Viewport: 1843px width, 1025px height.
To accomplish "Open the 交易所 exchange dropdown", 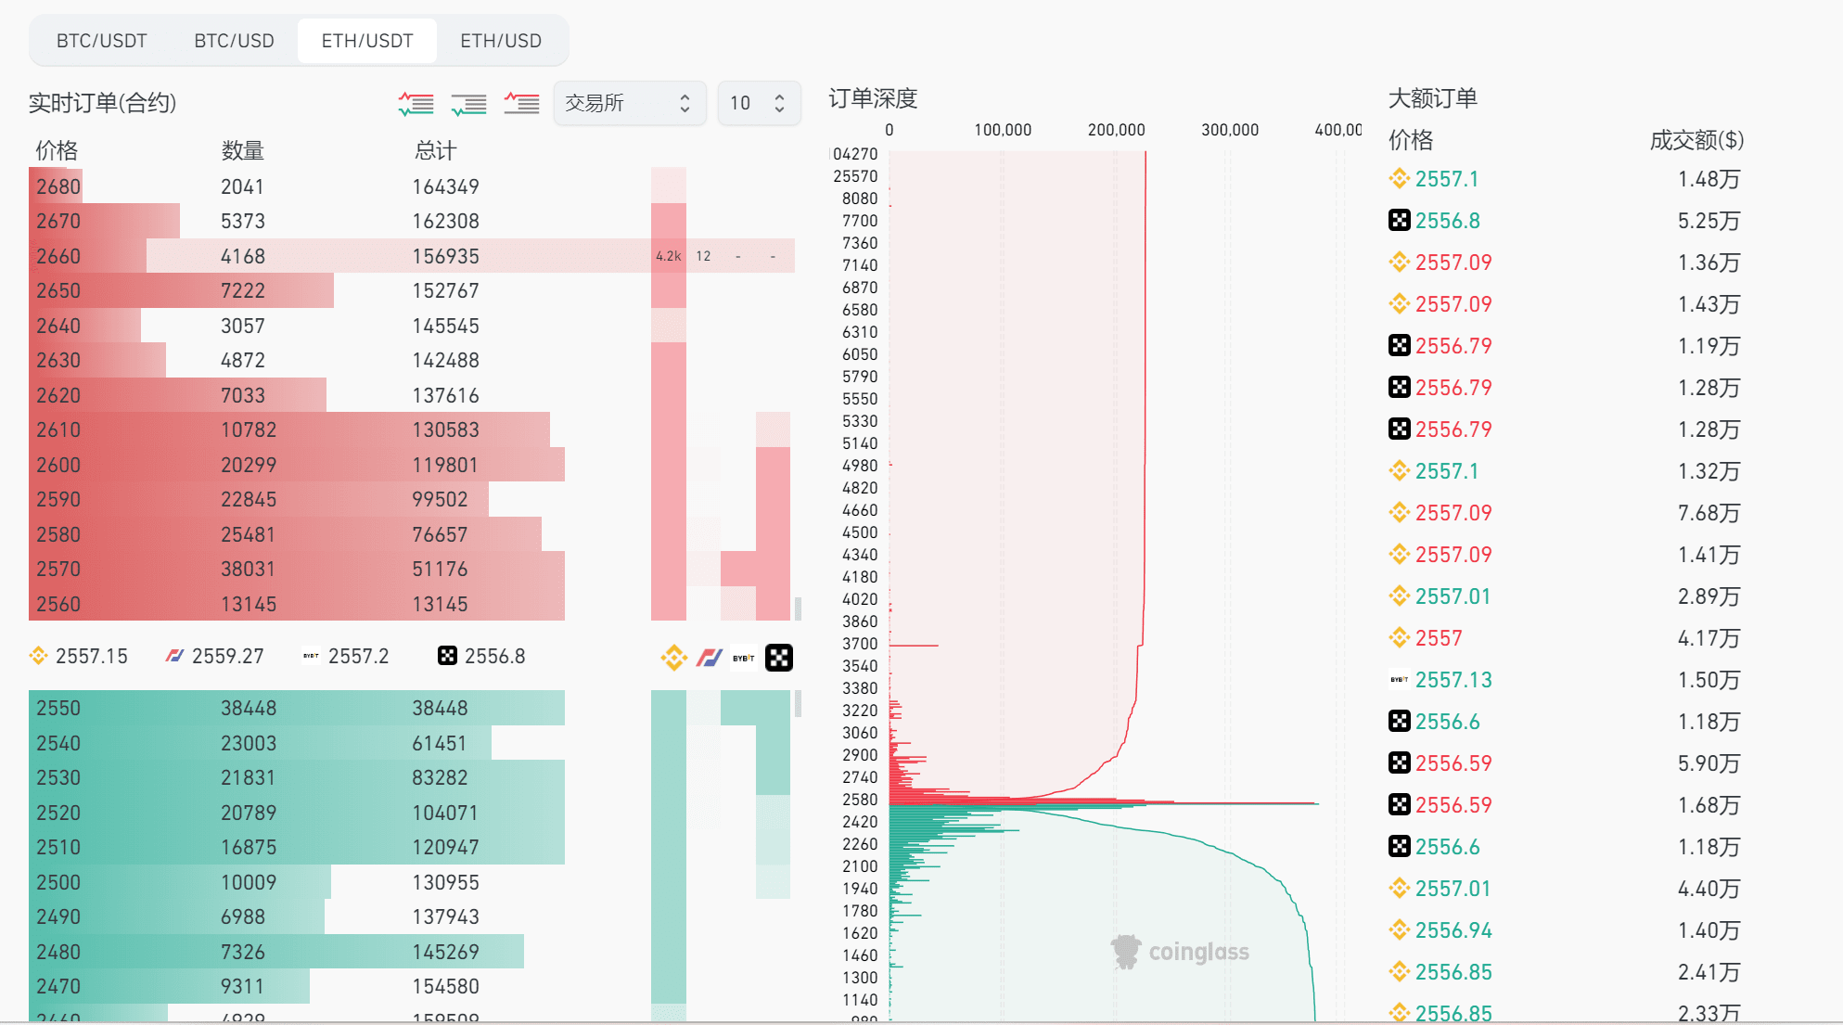I will click(x=629, y=103).
